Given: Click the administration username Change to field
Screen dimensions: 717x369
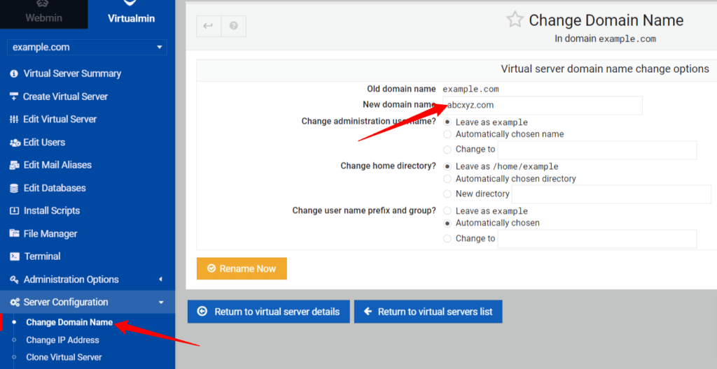Looking at the screenshot, I should pos(597,150).
